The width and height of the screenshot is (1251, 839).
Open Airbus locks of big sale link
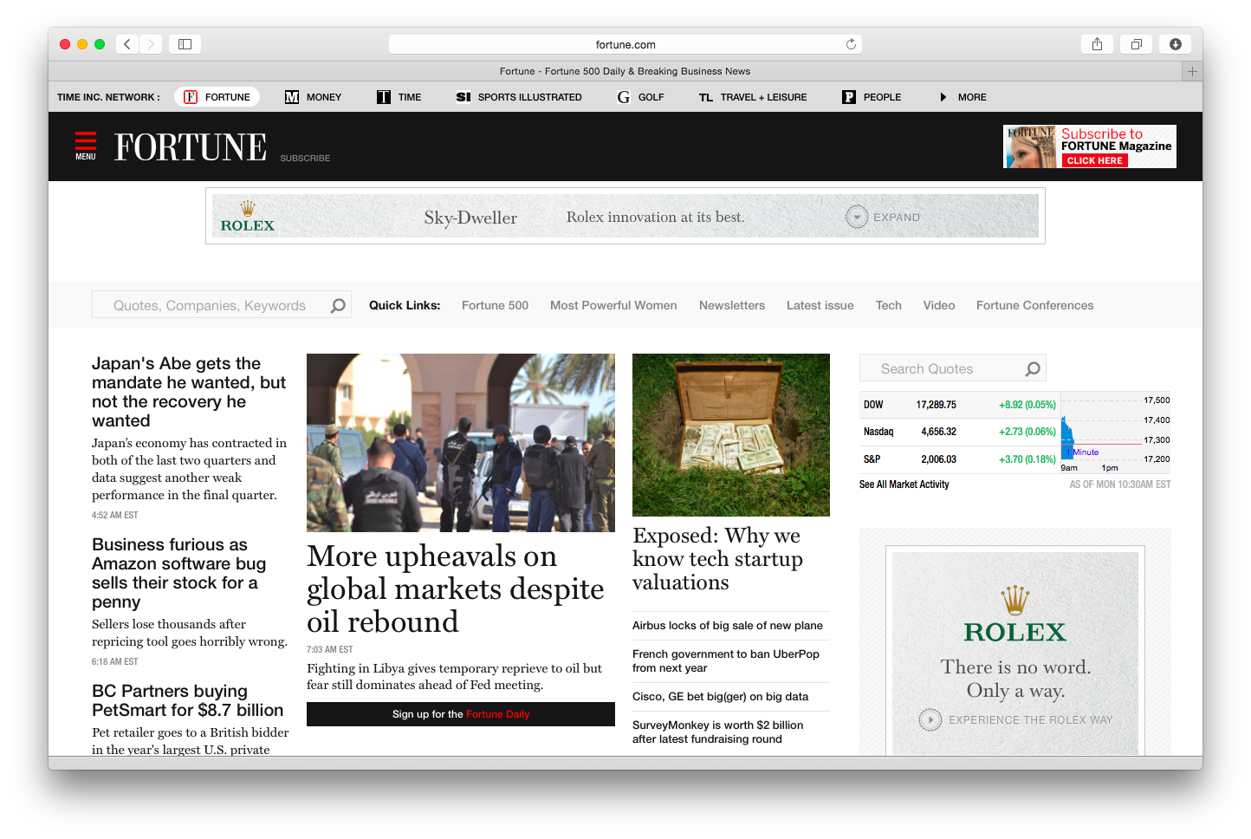(x=728, y=626)
